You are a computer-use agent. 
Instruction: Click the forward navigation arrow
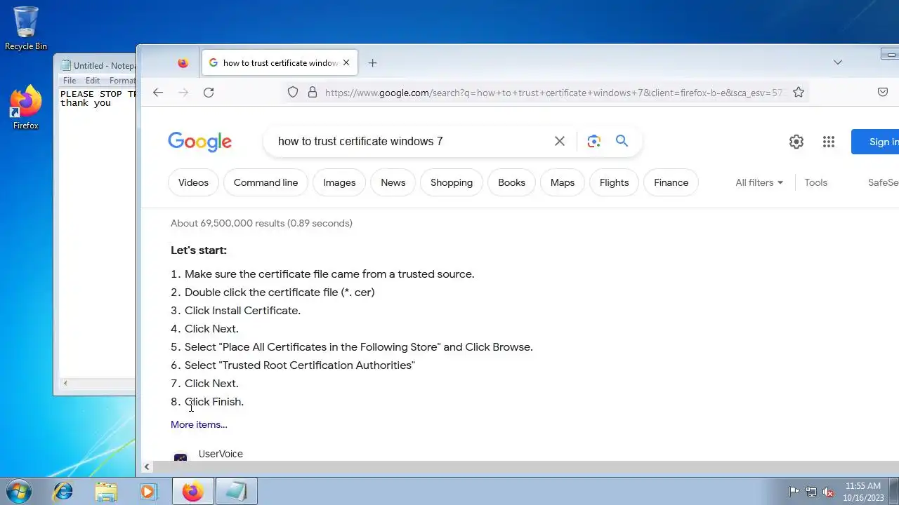pyautogui.click(x=183, y=92)
